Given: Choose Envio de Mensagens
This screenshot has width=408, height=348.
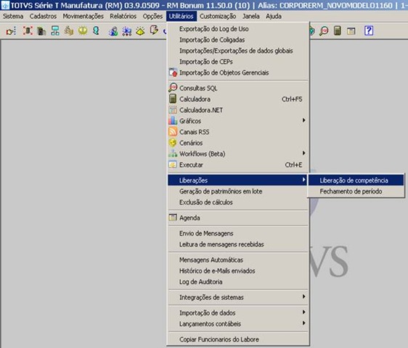Looking at the screenshot, I should pyautogui.click(x=238, y=233).
